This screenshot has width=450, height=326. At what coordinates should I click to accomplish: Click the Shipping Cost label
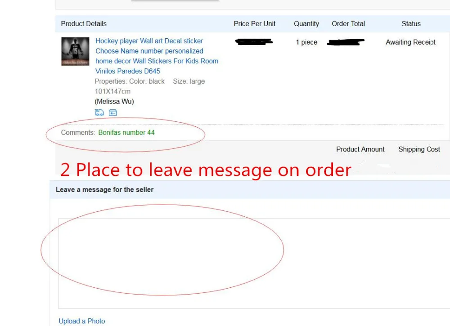click(x=419, y=149)
